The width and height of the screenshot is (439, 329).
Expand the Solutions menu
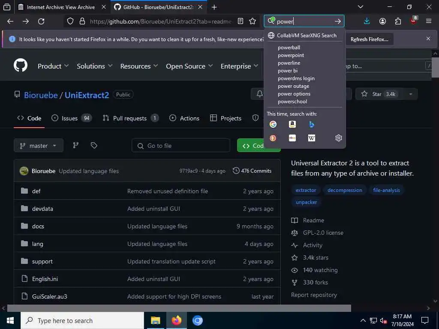(x=95, y=66)
